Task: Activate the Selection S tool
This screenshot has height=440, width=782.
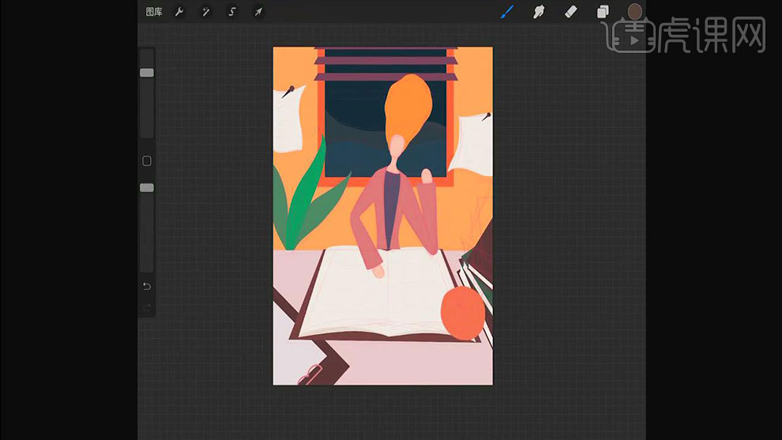Action: 232,12
